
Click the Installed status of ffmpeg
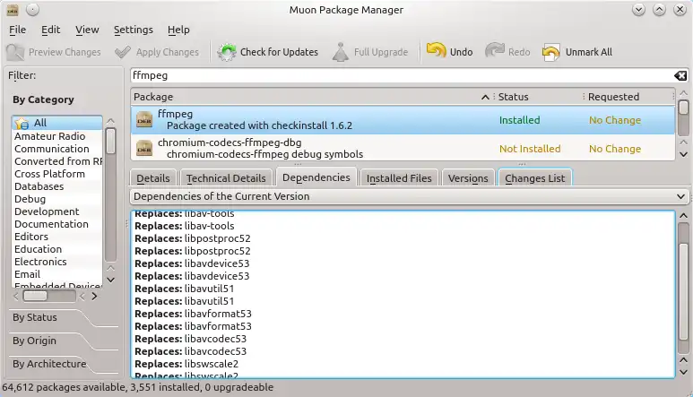(519, 120)
